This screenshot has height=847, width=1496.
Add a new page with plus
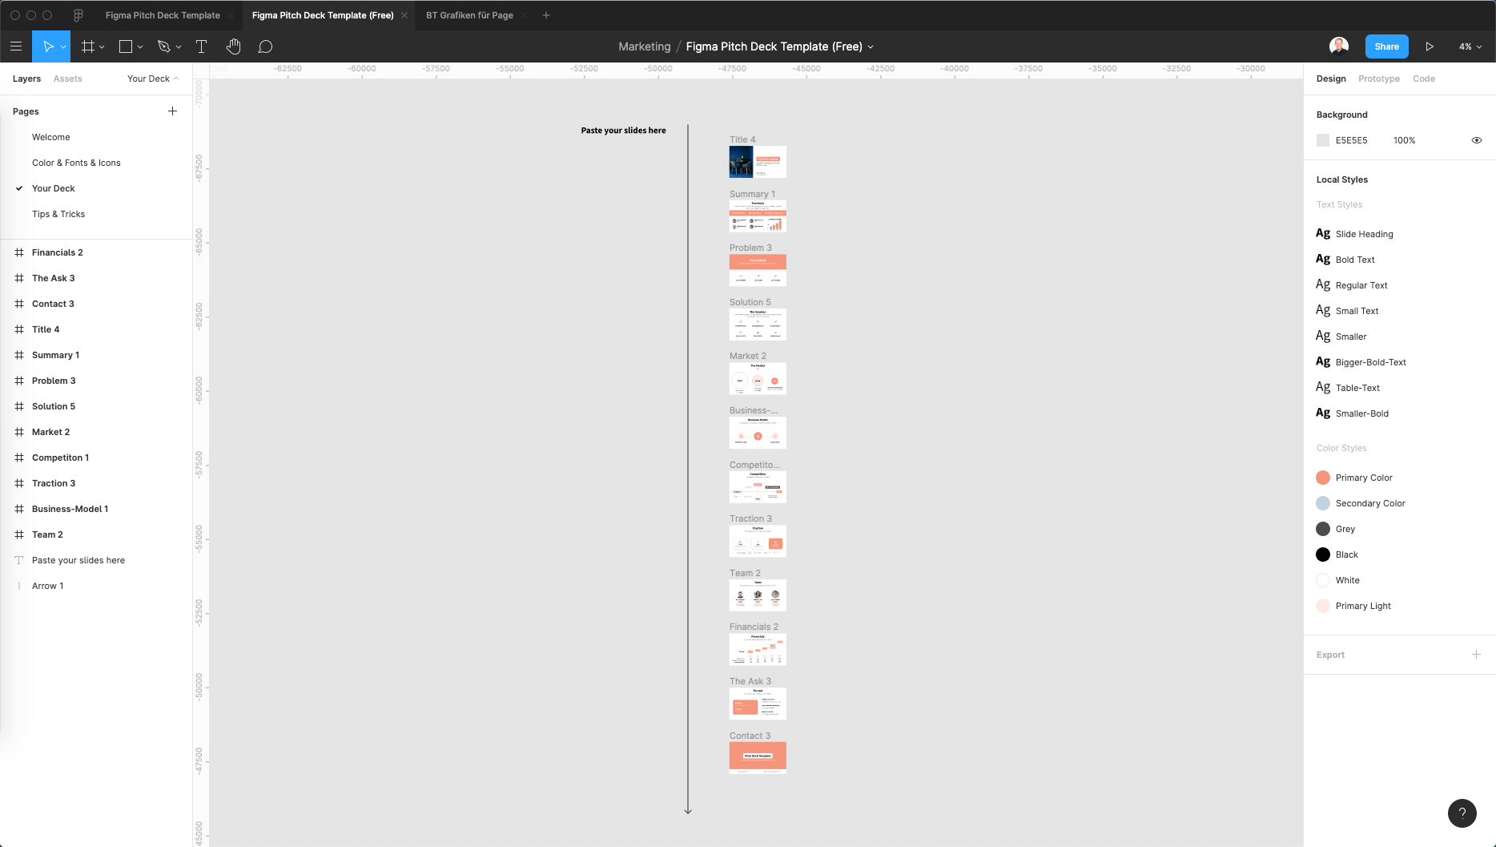172,111
